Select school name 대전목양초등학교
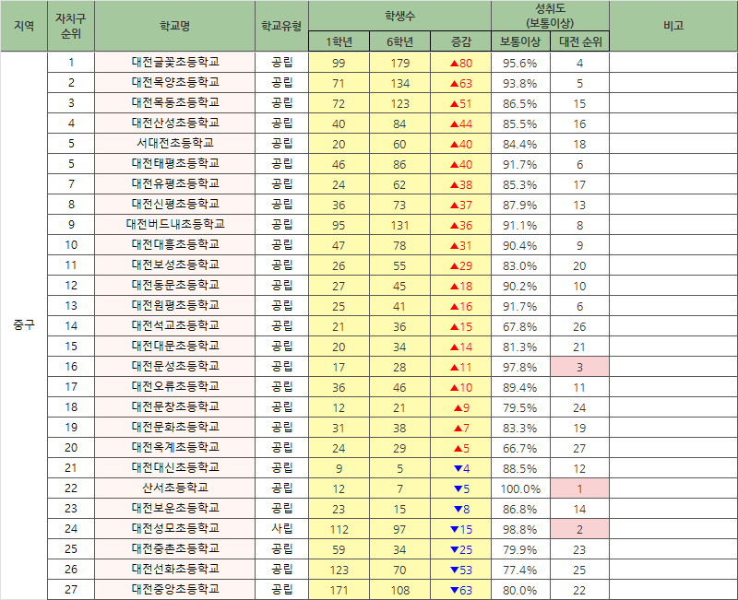 pos(174,82)
